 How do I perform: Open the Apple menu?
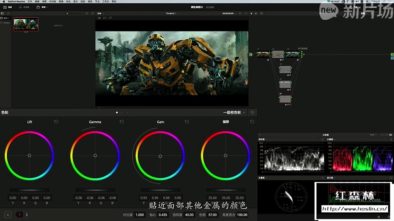(x=4, y=2)
